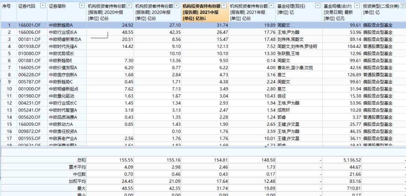Click the fund name 中欧明睿新起点
Viewport: 406px width, 196px height.
(64, 89)
